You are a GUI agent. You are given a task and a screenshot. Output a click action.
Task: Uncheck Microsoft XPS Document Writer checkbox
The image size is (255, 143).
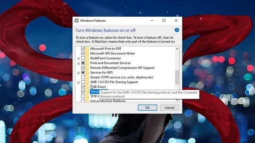click(83, 53)
